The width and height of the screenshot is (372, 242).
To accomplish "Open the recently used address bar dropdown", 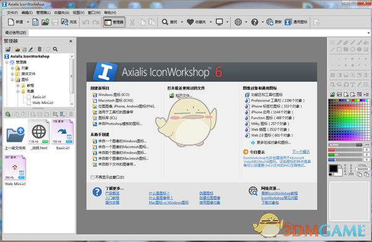I will 368,33.
